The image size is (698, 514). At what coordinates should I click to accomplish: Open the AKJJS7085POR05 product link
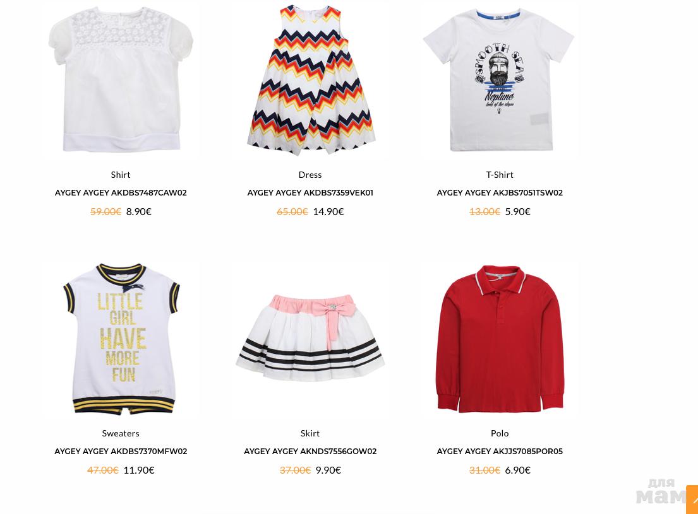(x=500, y=452)
